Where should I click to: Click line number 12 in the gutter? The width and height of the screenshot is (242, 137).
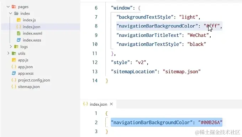(x=95, y=62)
